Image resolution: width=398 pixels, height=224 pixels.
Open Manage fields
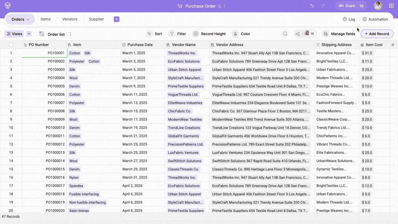click(x=339, y=34)
